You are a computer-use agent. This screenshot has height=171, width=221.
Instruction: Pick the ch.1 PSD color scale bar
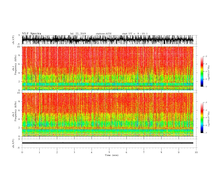[x=202, y=72]
